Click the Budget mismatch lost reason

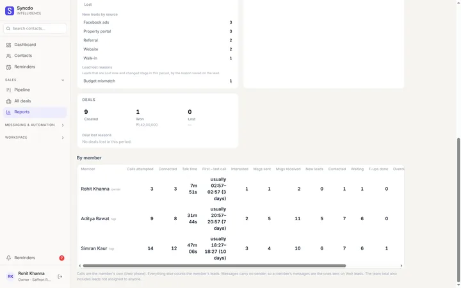[158, 81]
